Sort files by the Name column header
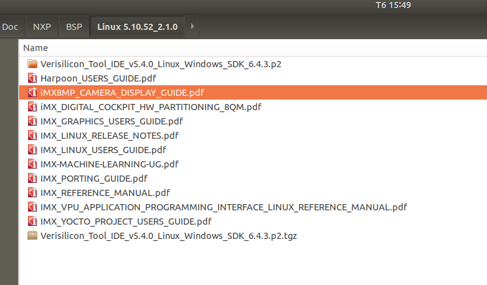Image resolution: width=487 pixels, height=285 pixels. coord(35,48)
